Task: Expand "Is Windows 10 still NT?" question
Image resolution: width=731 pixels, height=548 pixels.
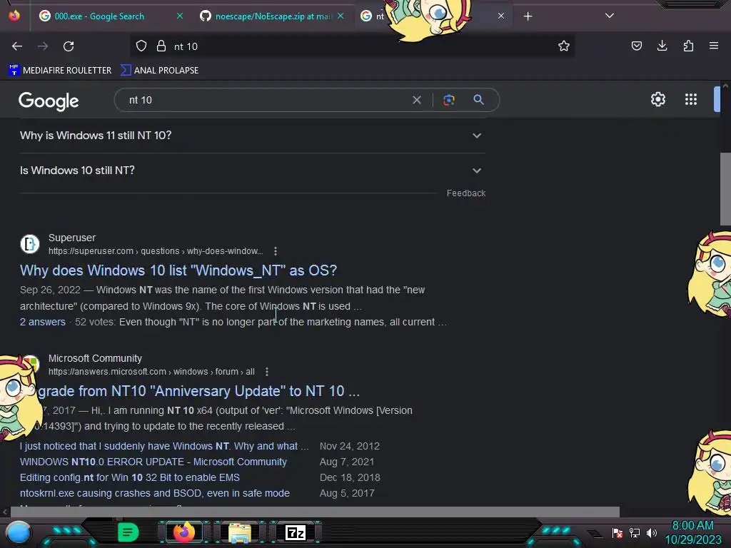Action: point(252,171)
